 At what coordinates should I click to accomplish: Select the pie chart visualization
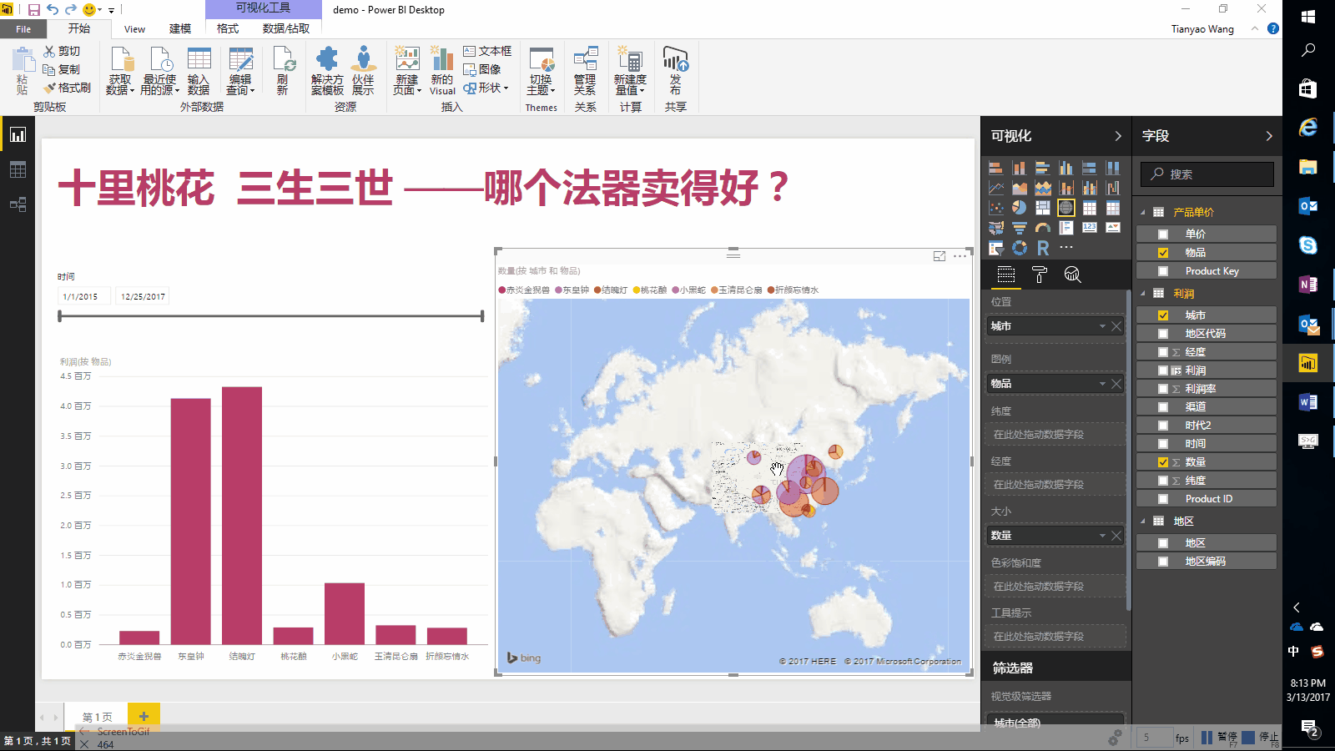(x=1020, y=208)
